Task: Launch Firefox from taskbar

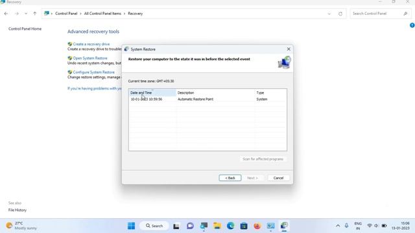Action: pos(257,226)
